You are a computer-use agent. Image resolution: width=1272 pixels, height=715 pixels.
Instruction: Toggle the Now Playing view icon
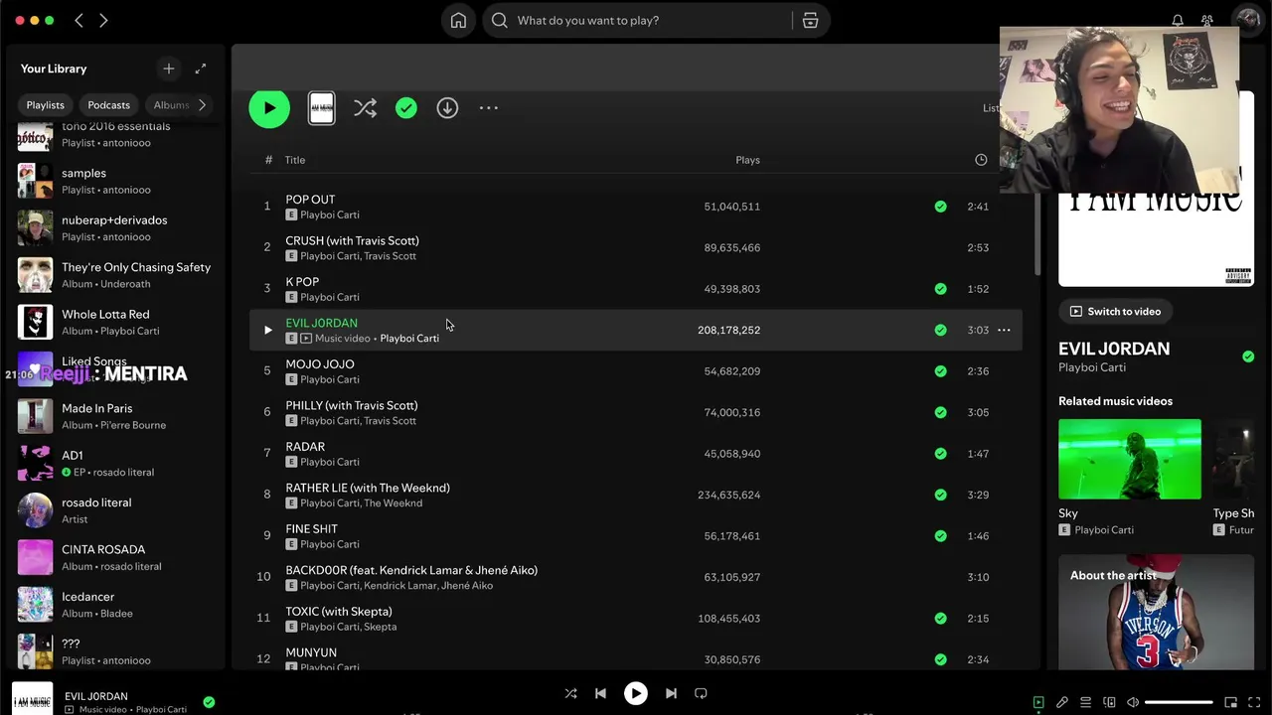click(1038, 702)
